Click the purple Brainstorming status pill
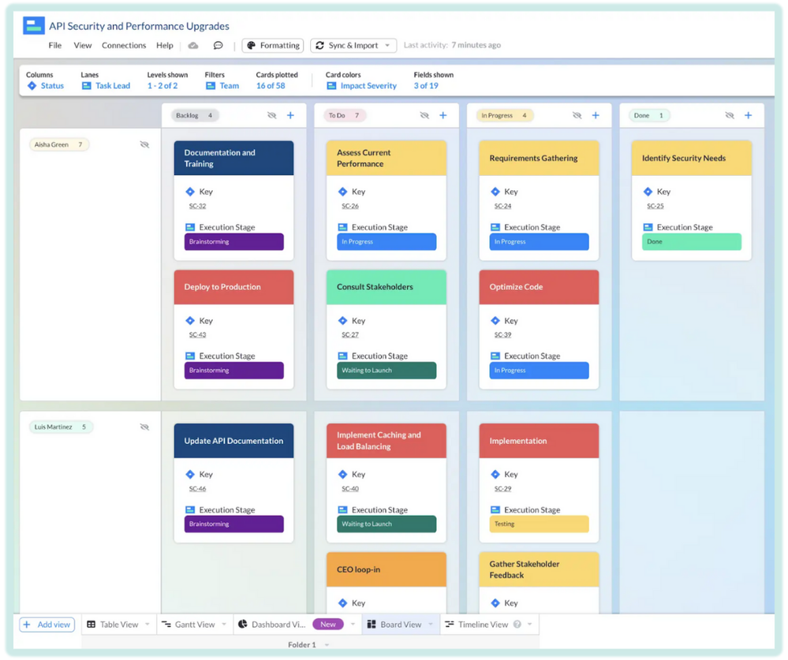The height and width of the screenshot is (660, 788). (233, 241)
